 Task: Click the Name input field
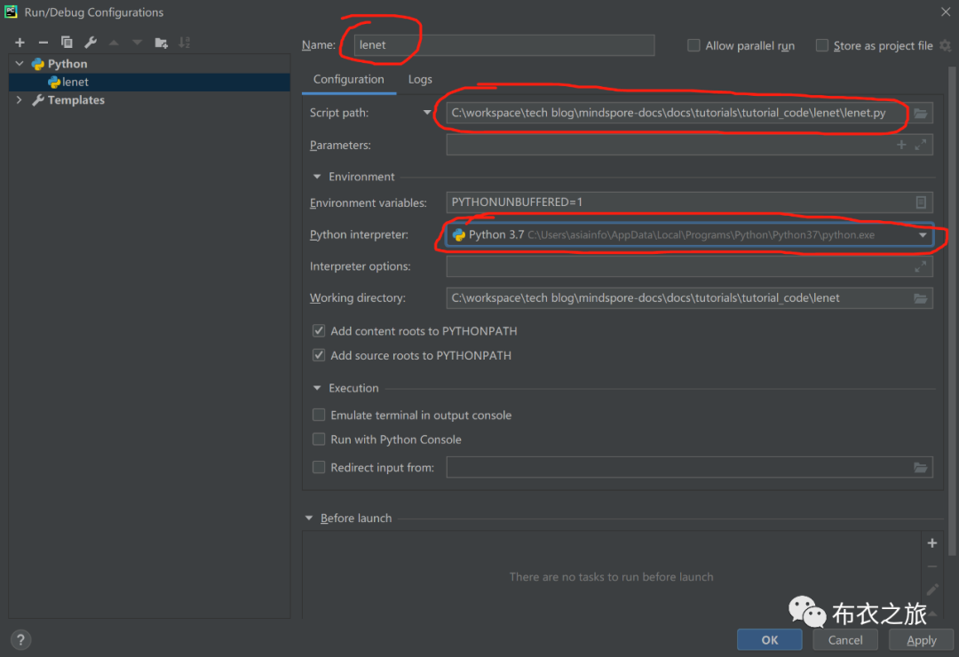tap(504, 45)
